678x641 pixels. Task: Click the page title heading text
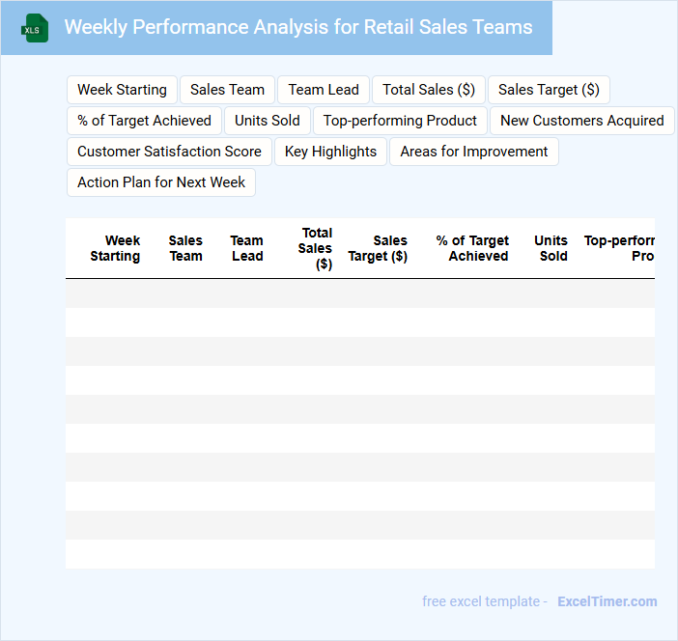[297, 27]
